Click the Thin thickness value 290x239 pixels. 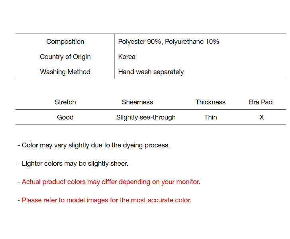pos(210,117)
